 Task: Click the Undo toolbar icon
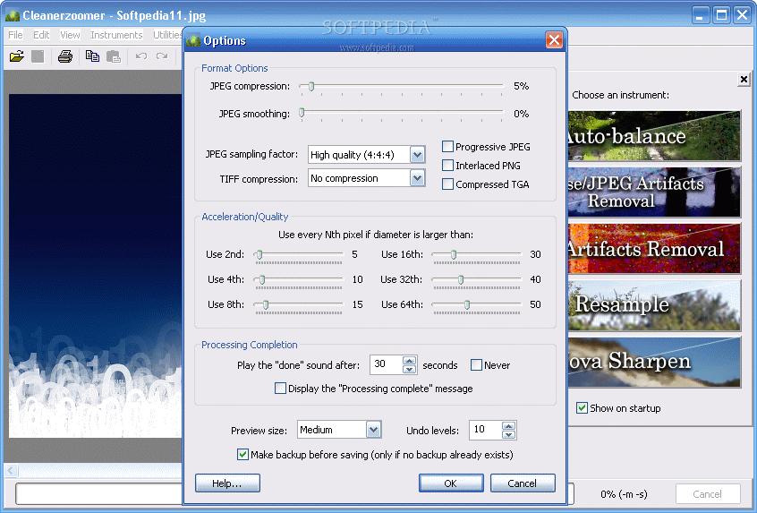pos(141,56)
